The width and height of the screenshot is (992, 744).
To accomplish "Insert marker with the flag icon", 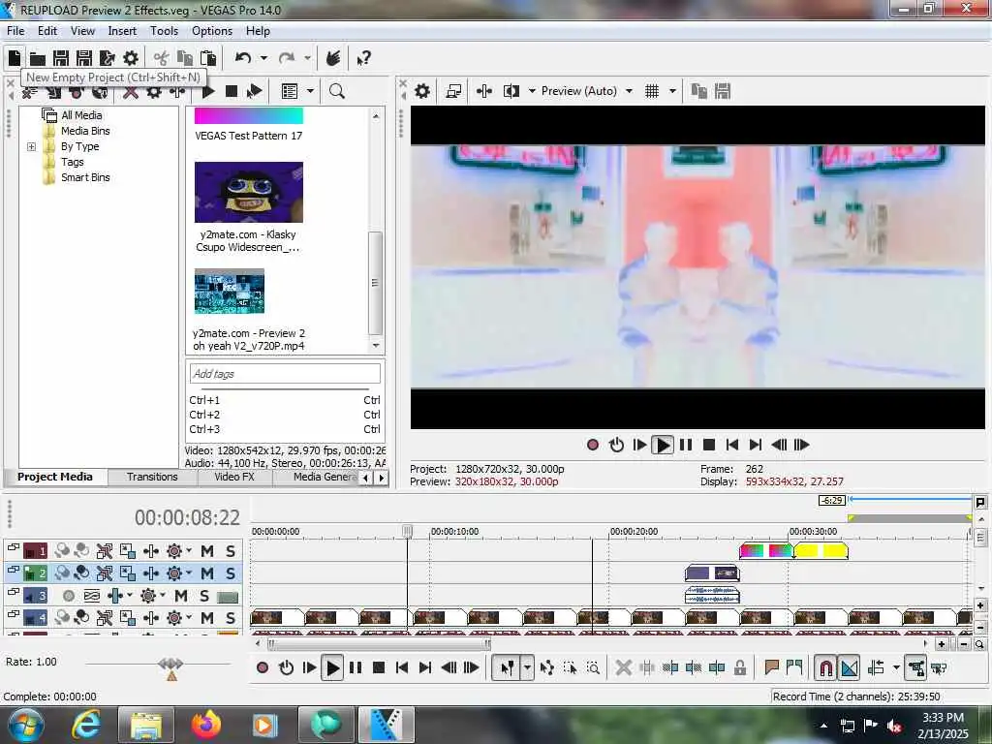I will point(771,667).
